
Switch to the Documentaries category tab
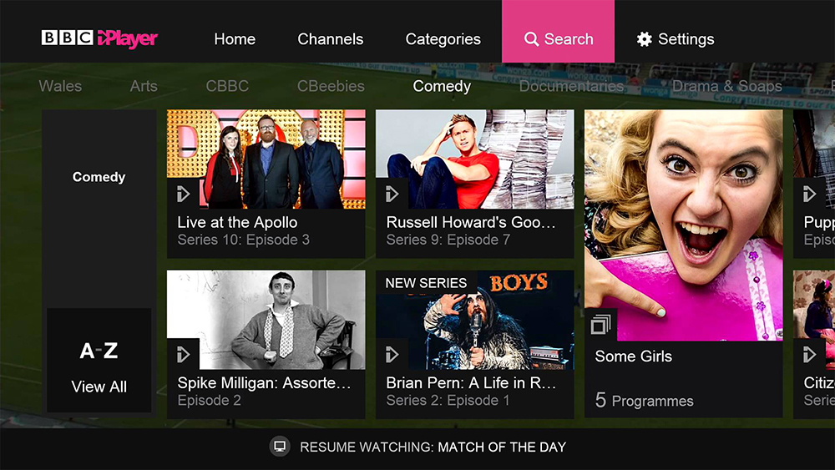point(571,86)
